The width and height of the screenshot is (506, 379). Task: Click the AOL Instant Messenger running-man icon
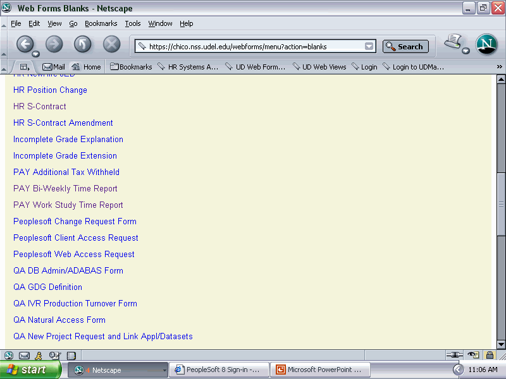pos(39,356)
